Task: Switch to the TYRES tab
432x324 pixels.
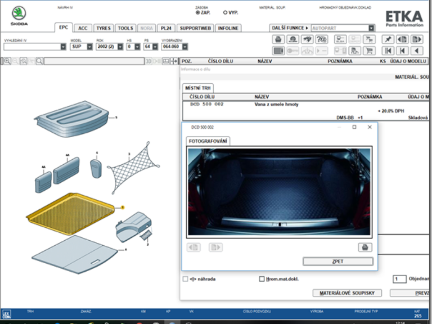Action: click(x=103, y=28)
